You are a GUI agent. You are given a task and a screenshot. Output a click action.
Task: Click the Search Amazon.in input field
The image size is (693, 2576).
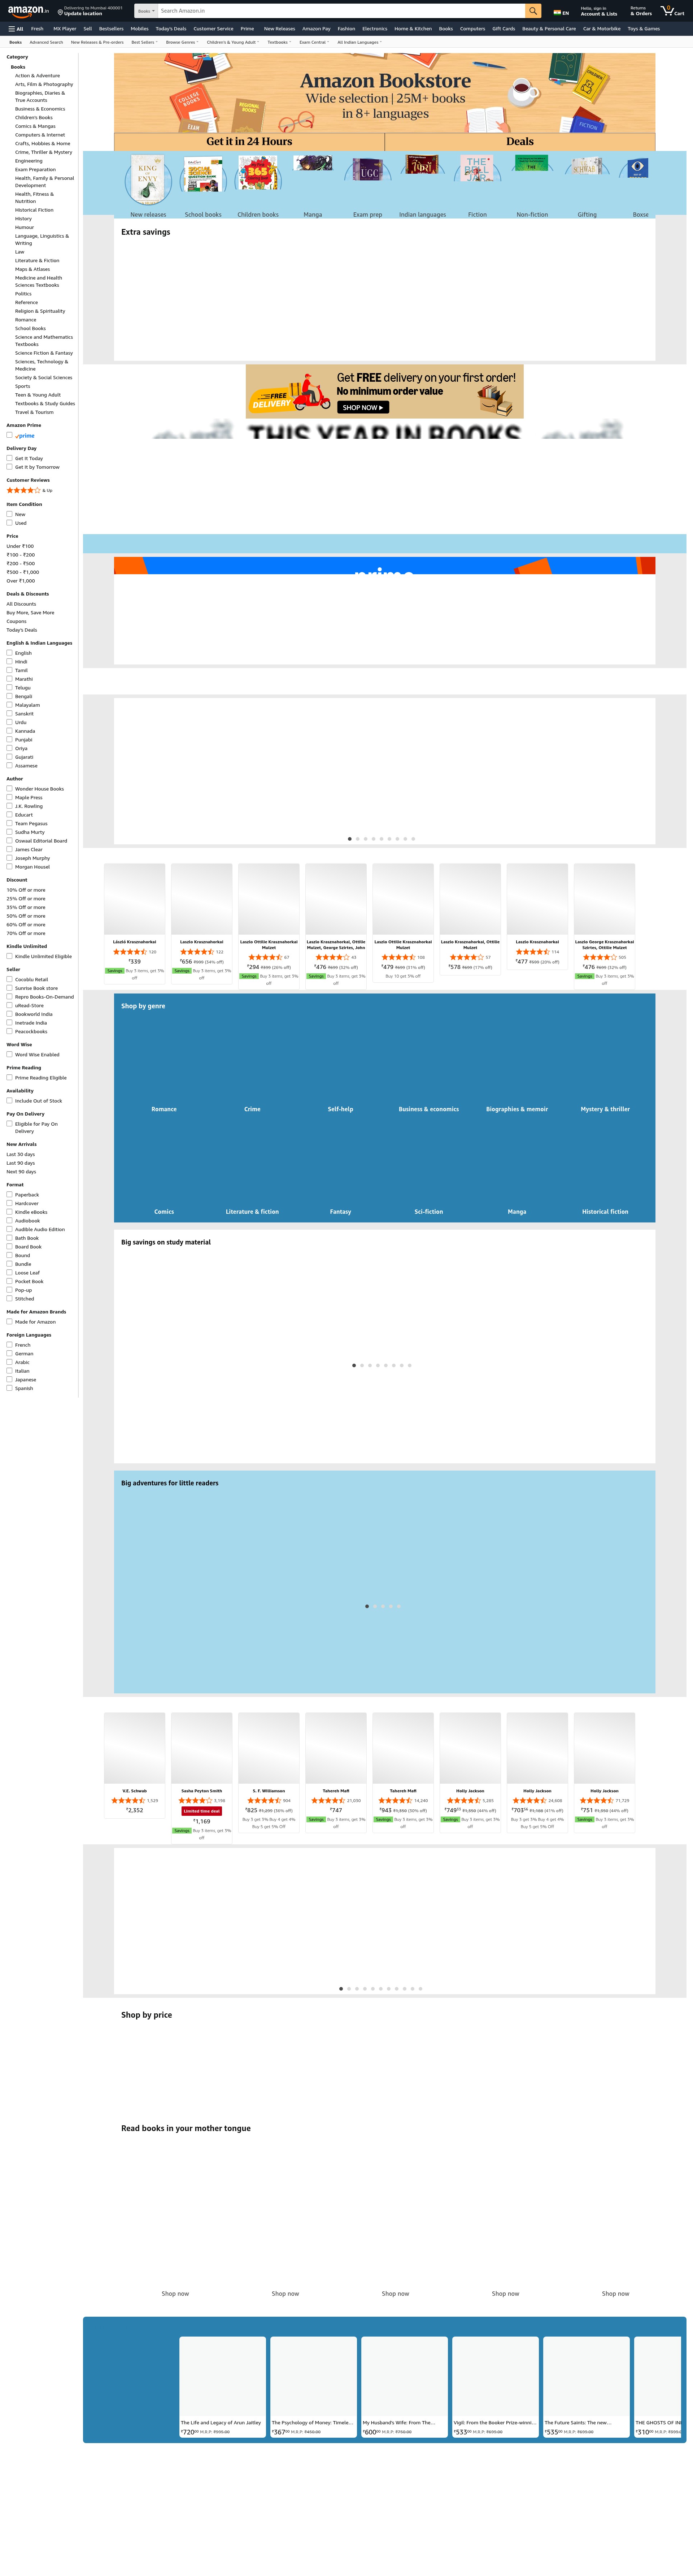pos(341,11)
